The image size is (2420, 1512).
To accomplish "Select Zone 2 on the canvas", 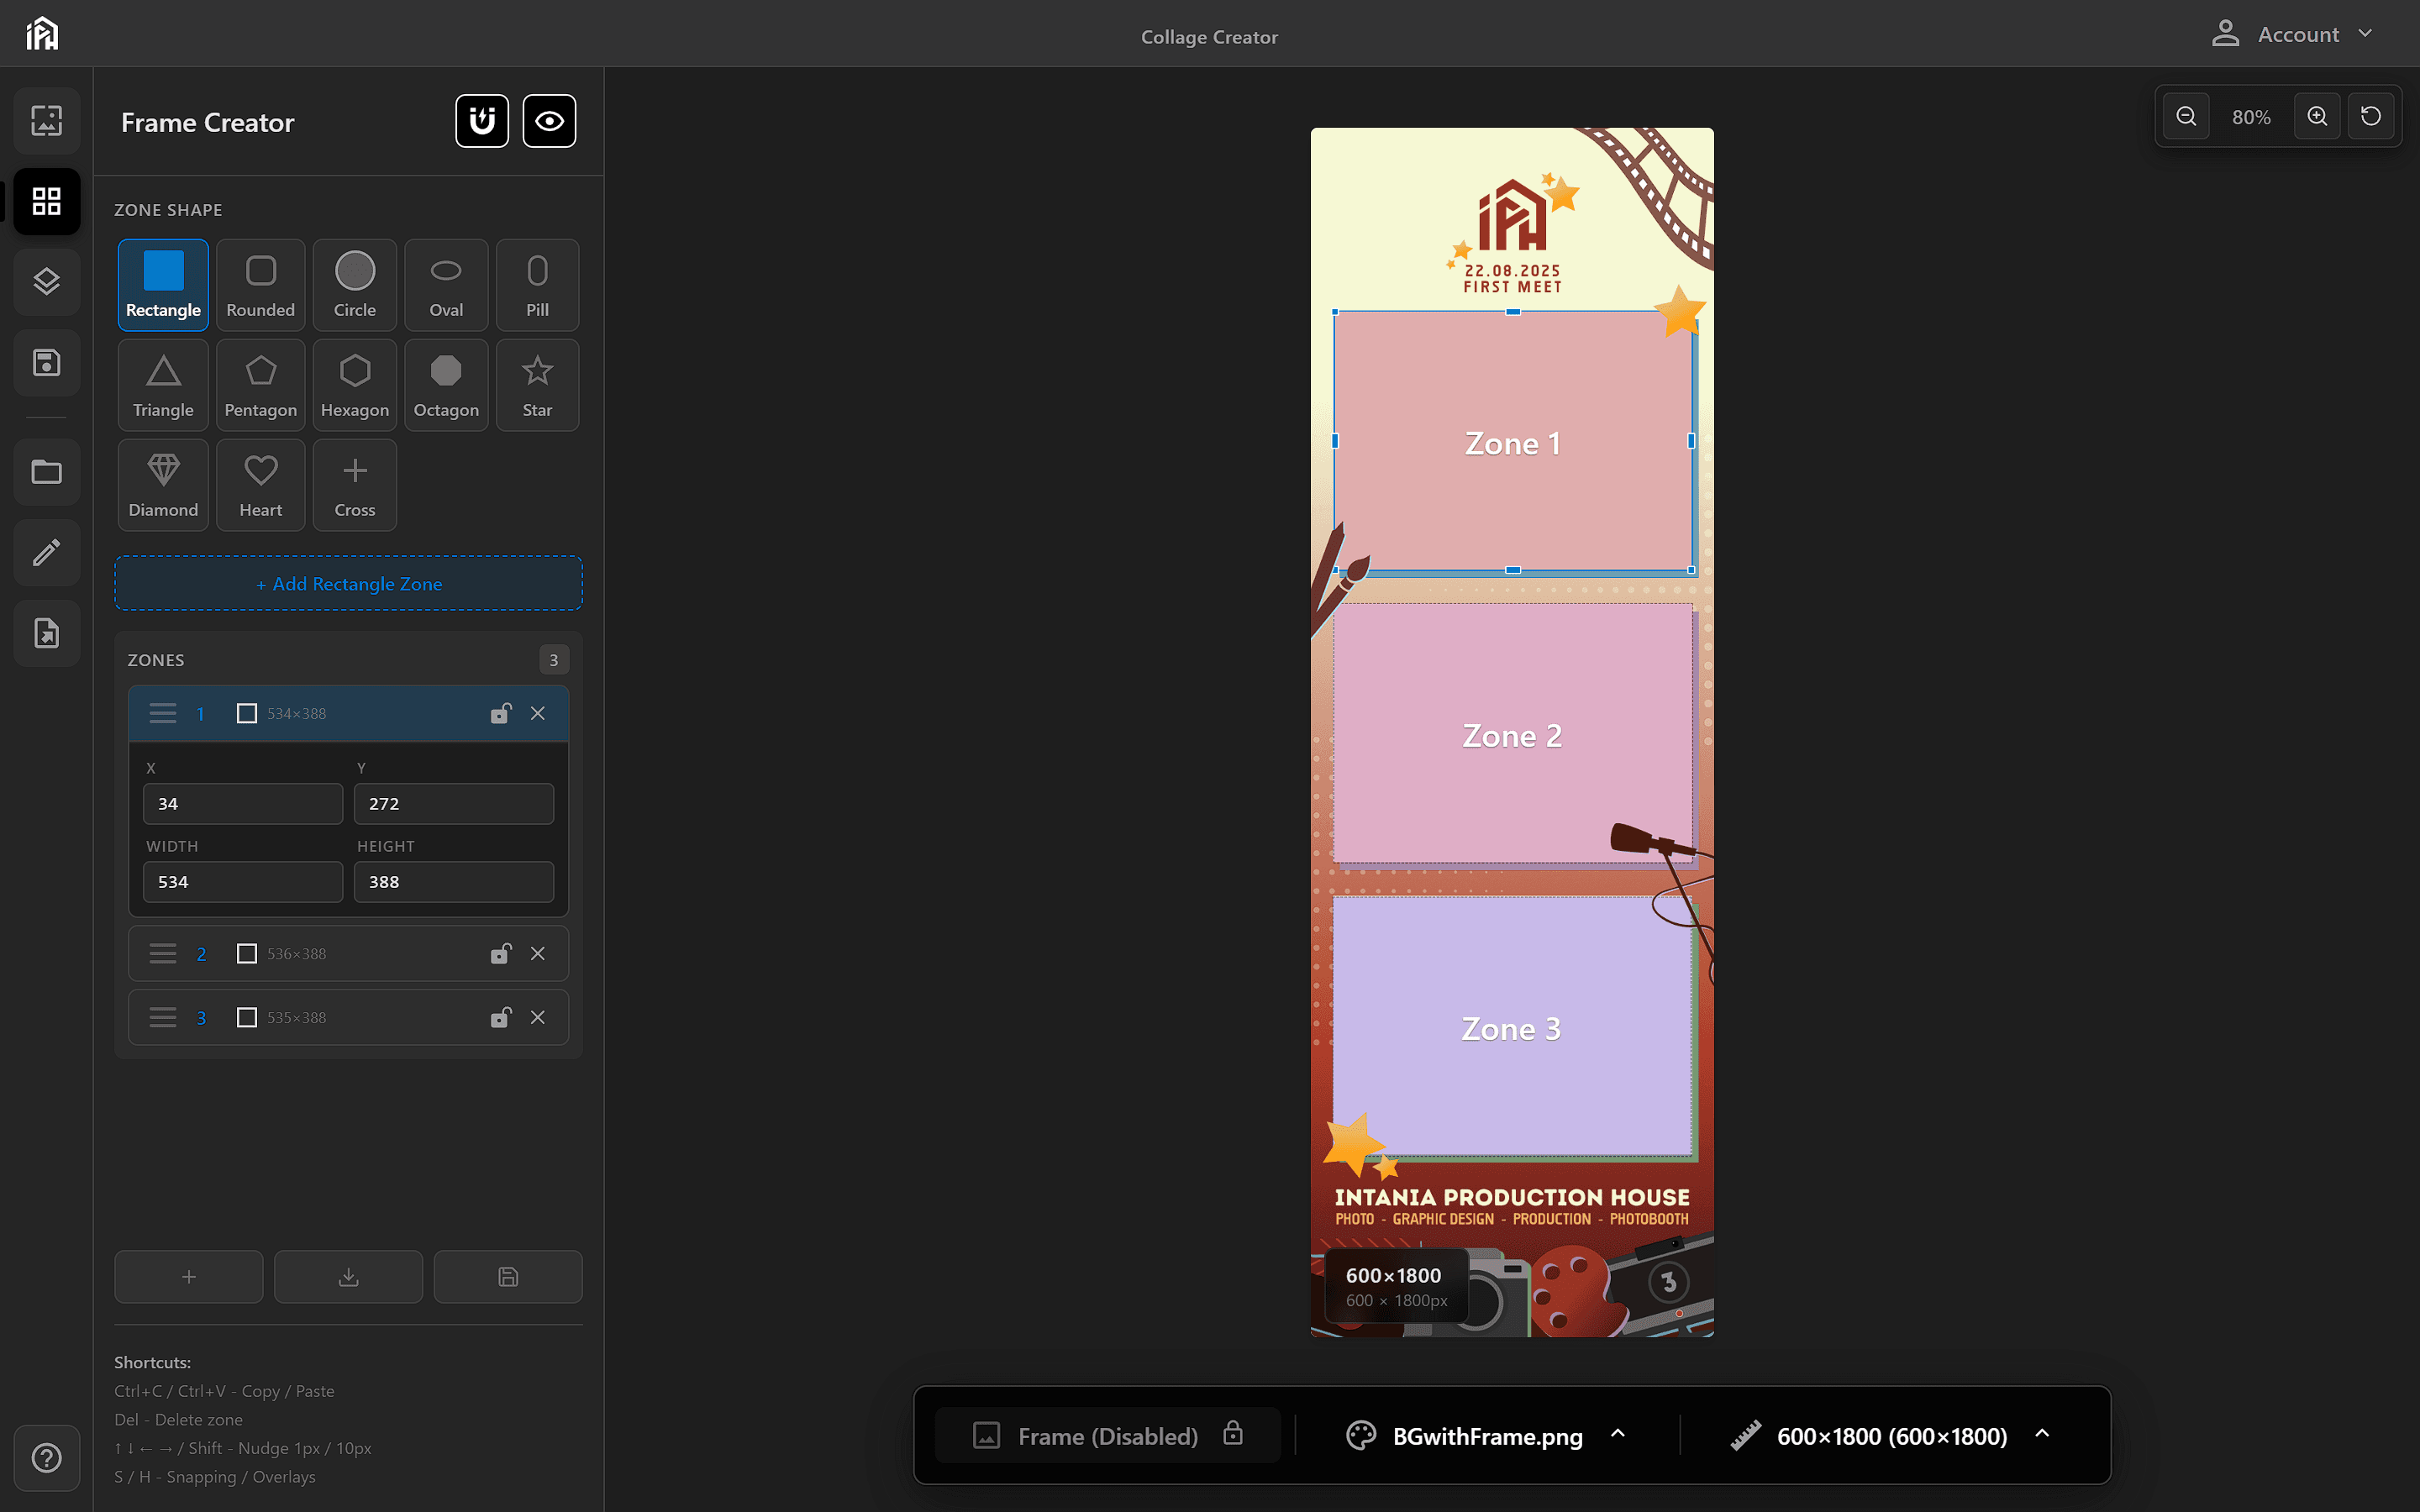I will click(x=1512, y=734).
